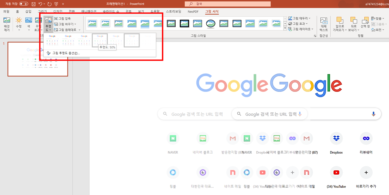The width and height of the screenshot is (389, 195).
Task: Switch to the NesPDF tab
Action: 193,12
